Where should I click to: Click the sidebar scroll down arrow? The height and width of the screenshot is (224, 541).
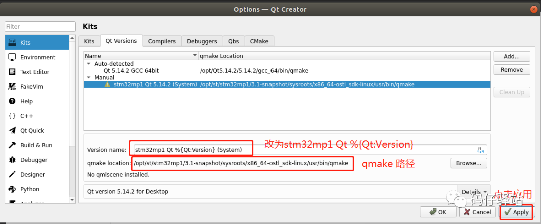coord(72,200)
